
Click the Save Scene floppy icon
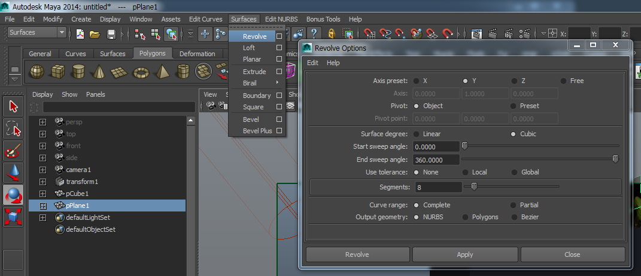tap(111, 34)
